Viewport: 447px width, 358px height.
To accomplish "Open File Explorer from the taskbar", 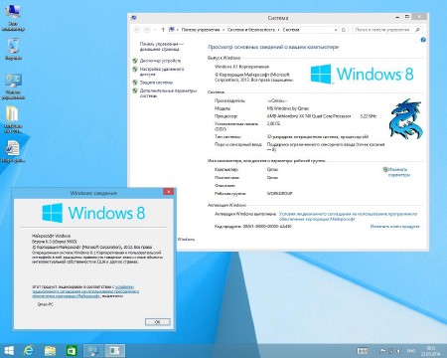I will (x=50, y=351).
